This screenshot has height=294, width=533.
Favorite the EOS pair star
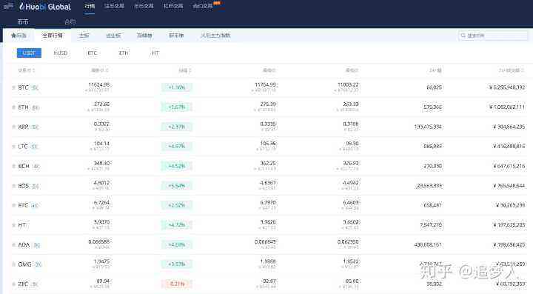tap(13, 186)
